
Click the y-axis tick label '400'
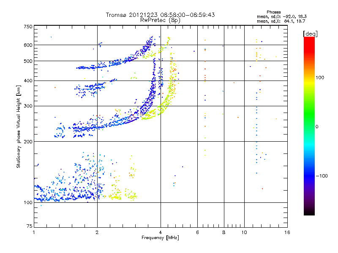pyautogui.click(x=28, y=81)
